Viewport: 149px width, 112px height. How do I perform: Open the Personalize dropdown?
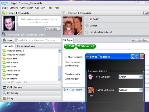pyautogui.click(x=53, y=29)
